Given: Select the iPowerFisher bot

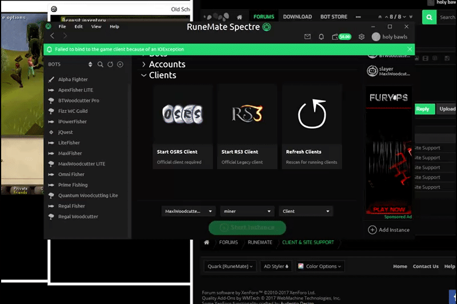Looking at the screenshot, I should [73, 122].
